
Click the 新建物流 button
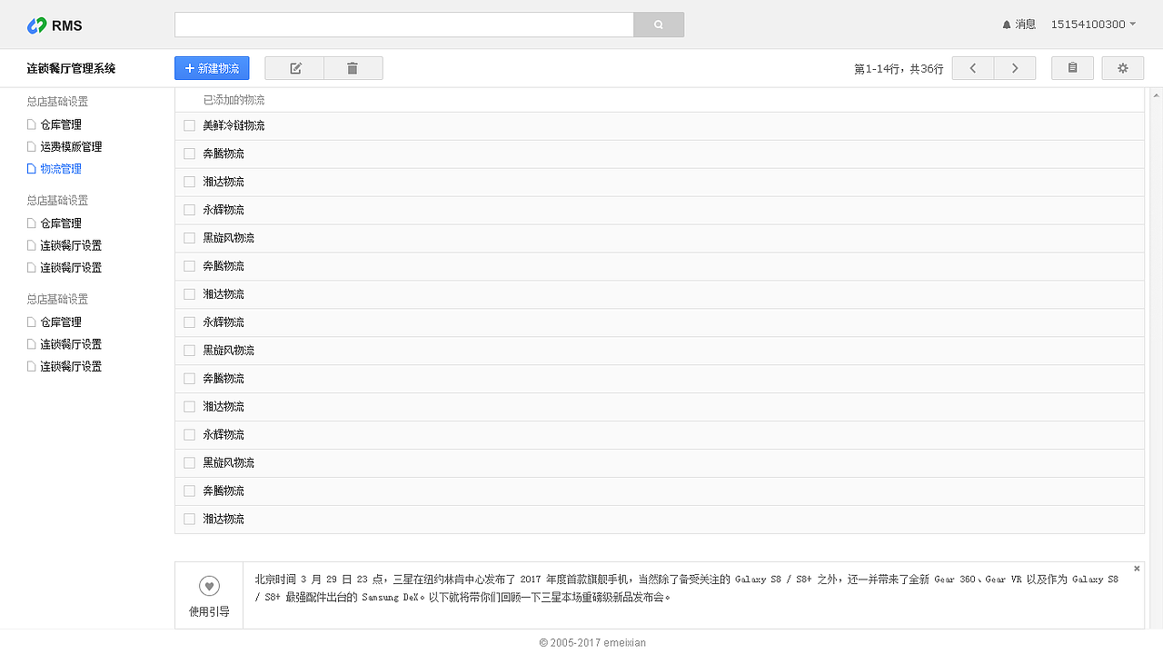212,68
